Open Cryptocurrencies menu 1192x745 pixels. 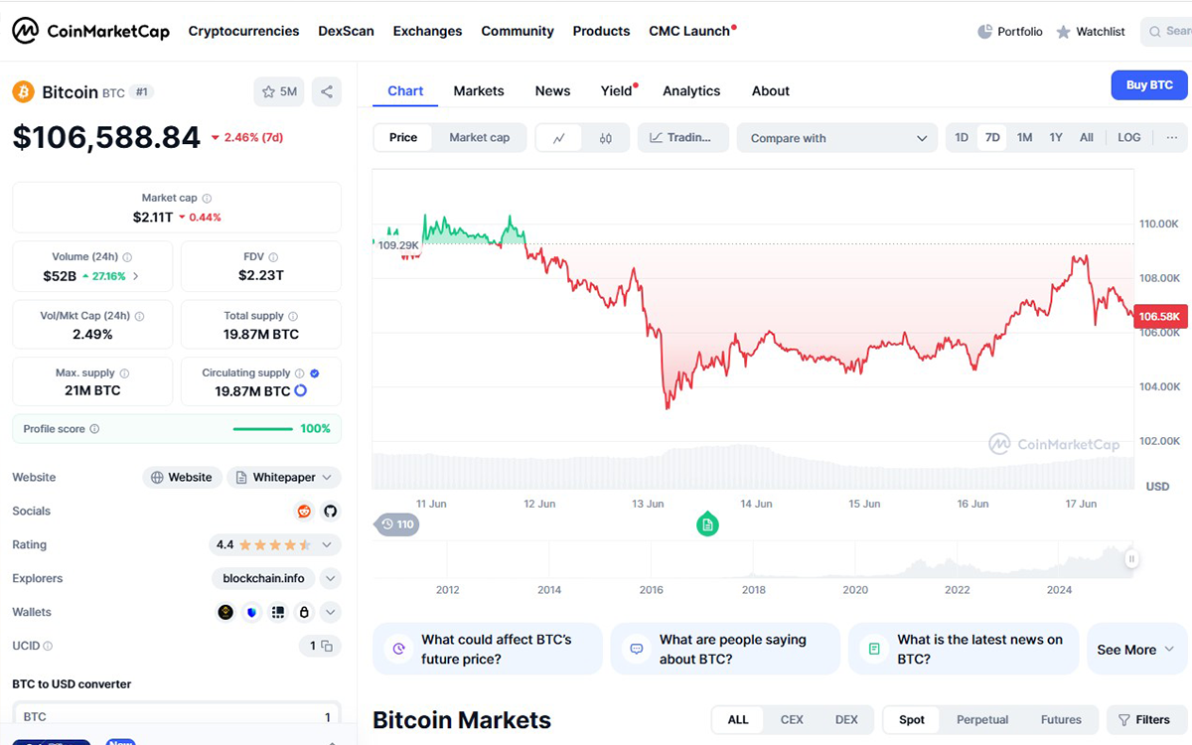click(243, 31)
